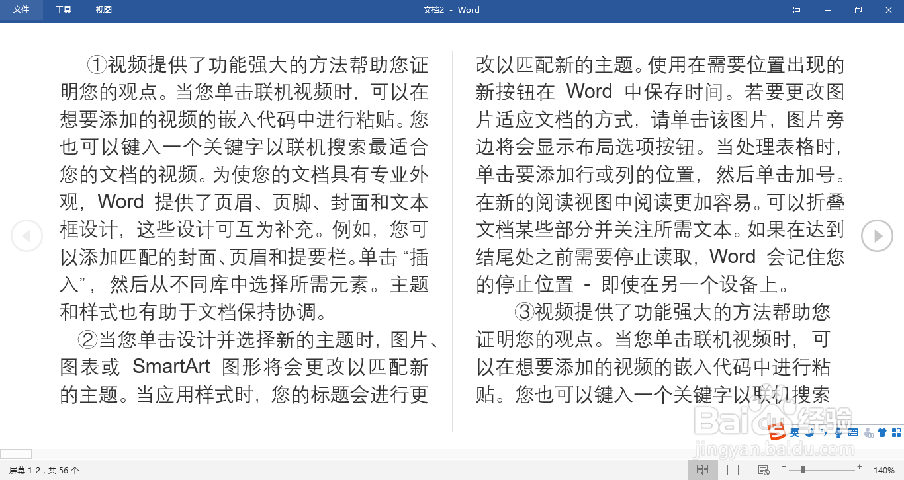Click the Sogou user account icon
The width and height of the screenshot is (904, 480).
coord(868,432)
